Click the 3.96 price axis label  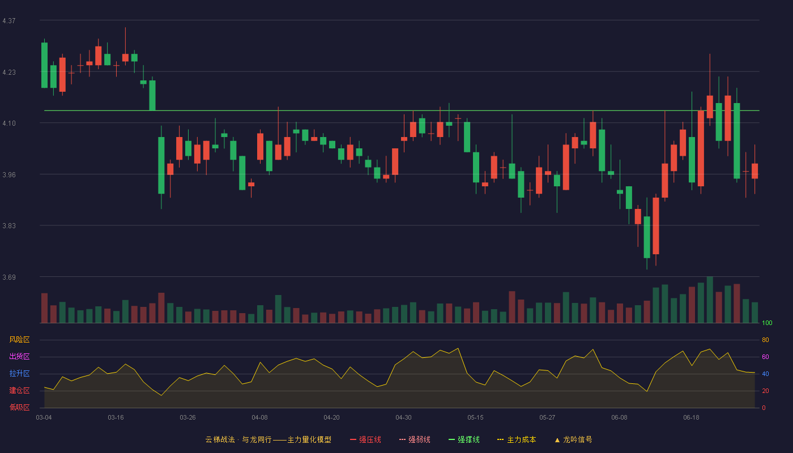(9, 175)
